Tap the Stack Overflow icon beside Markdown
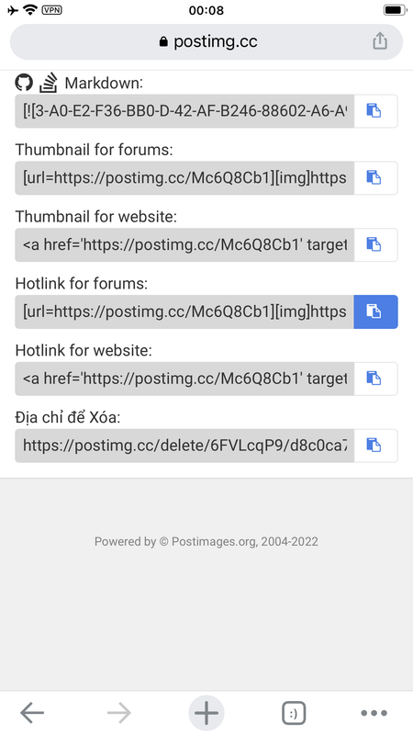413x735 pixels. click(49, 83)
